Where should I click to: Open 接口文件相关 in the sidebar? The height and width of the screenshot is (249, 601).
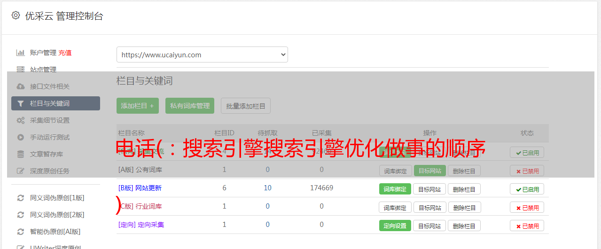[50, 86]
